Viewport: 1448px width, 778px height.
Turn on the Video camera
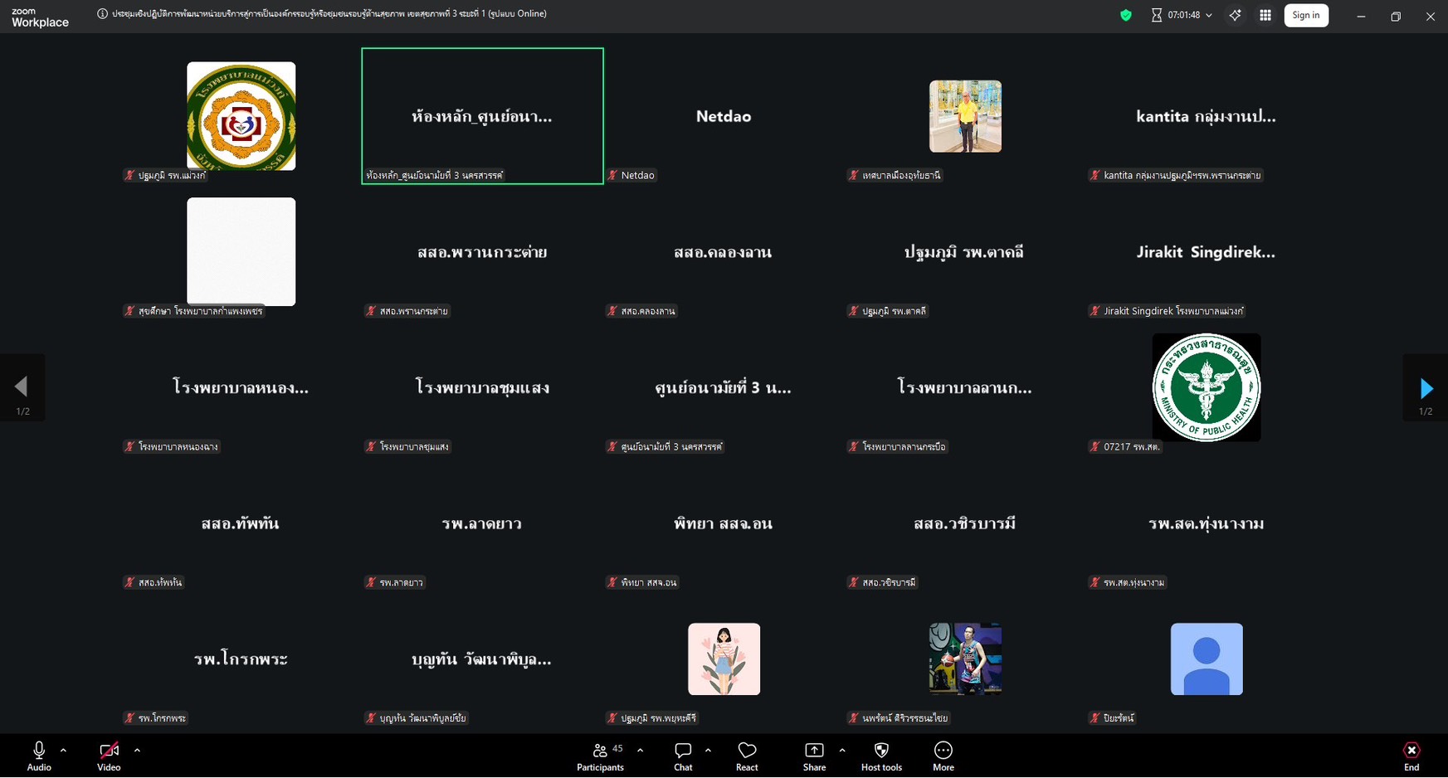(109, 756)
